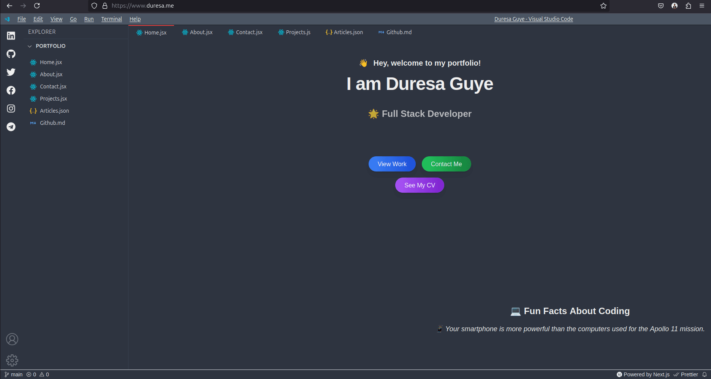Screen dimensions: 711x379
Task: Bookmark page with the star icon
Action: [603, 6]
